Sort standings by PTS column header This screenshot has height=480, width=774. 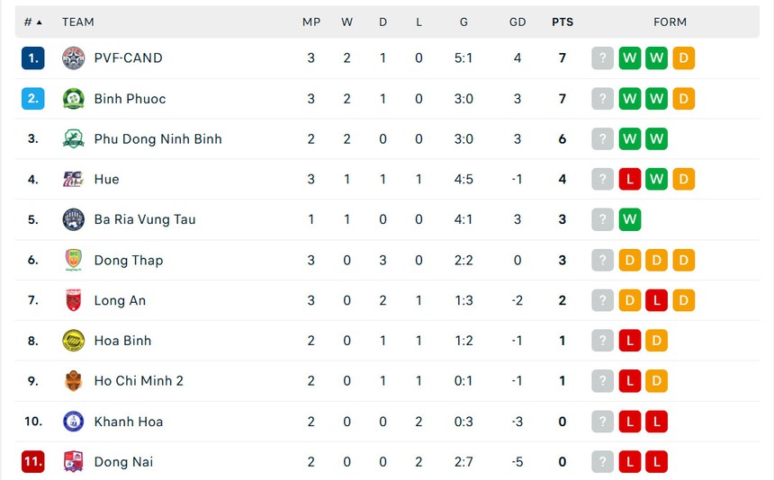coord(562,22)
